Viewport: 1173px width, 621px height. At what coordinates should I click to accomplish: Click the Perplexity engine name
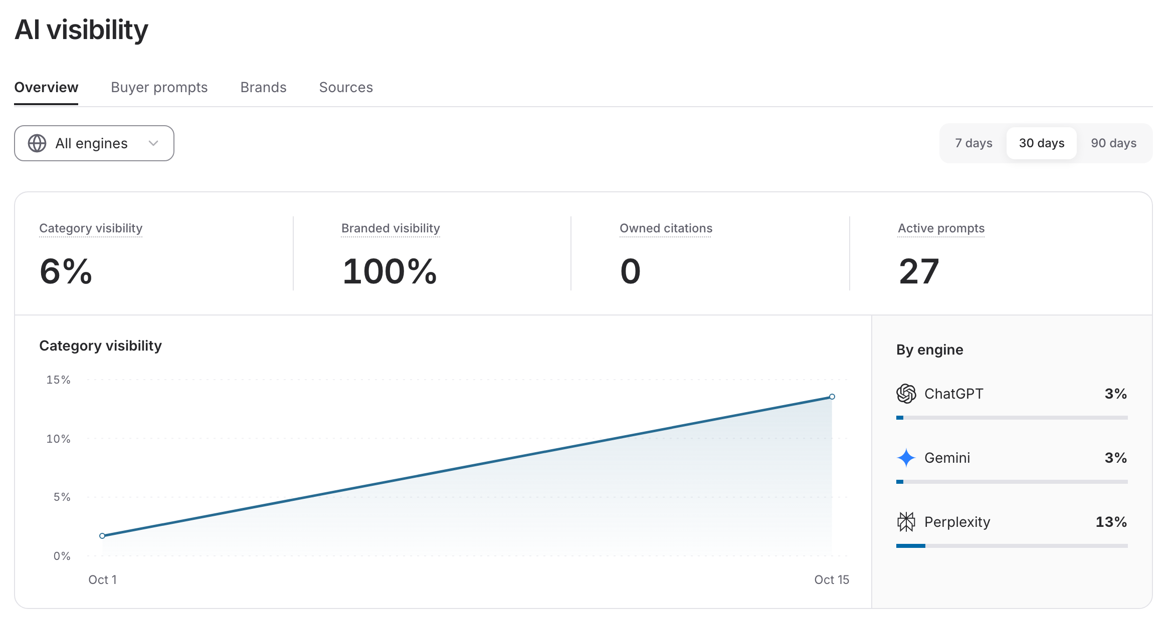[x=957, y=522]
